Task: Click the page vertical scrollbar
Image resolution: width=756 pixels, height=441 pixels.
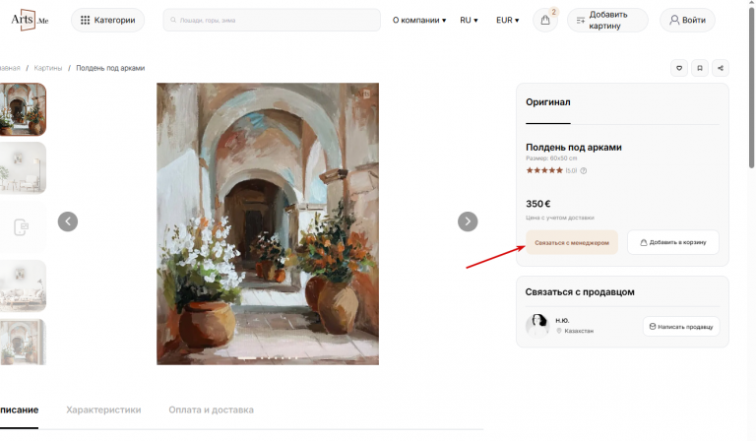Action: click(752, 87)
